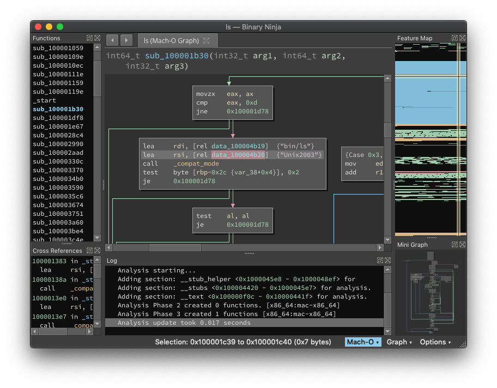Viewport: 497px width, 388px height.
Task: Undock the Feature Map panel
Action: (454, 38)
